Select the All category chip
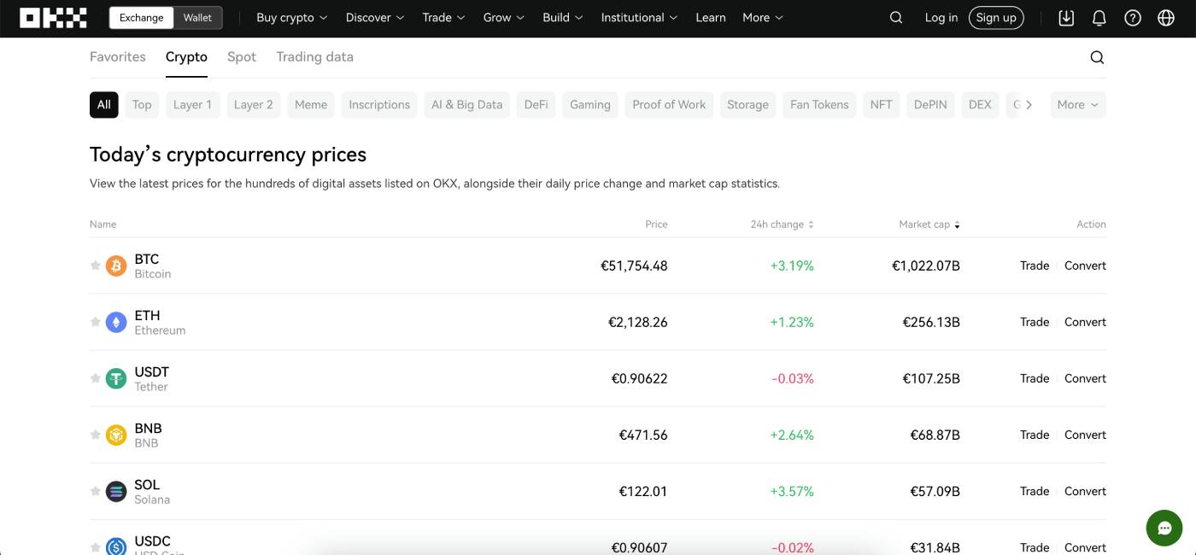The image size is (1196, 555). 104,105
